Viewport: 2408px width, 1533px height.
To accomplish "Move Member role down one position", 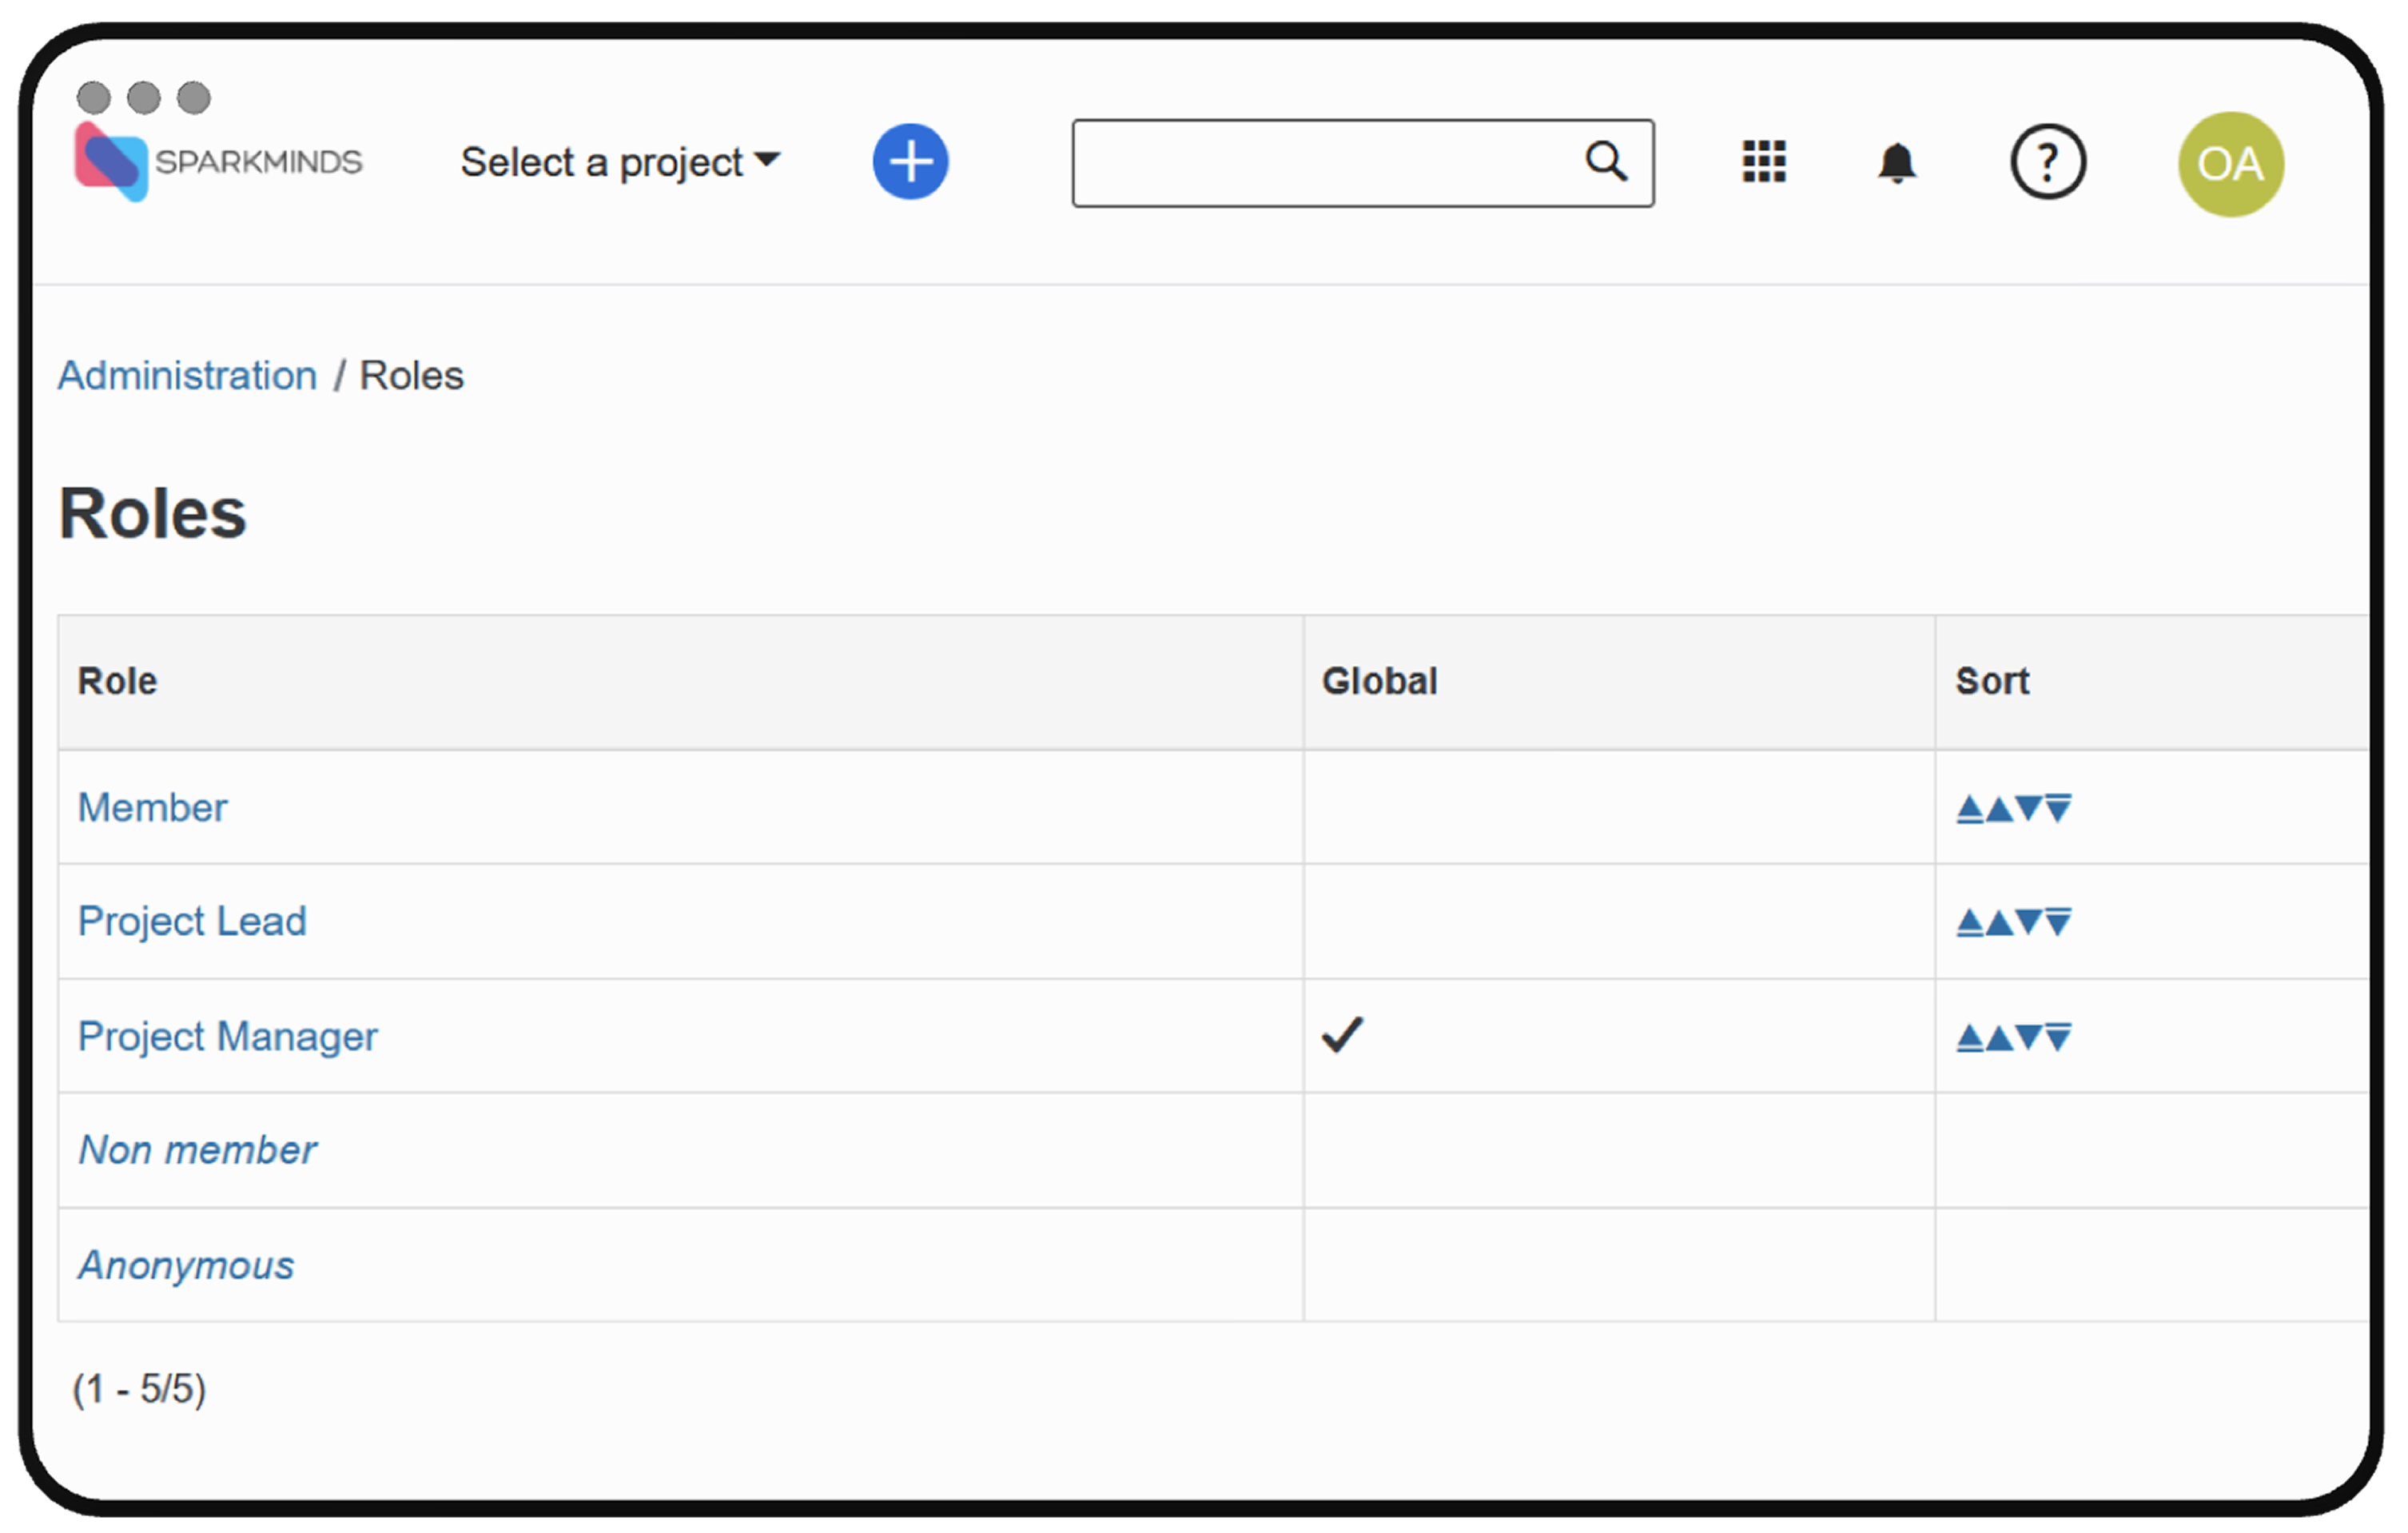I will (2029, 808).
